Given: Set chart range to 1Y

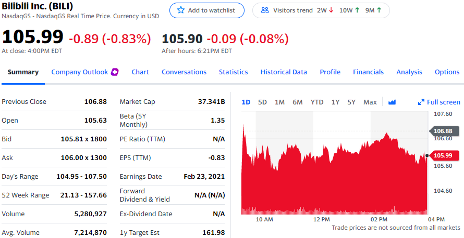Looking at the screenshot, I should (x=335, y=102).
